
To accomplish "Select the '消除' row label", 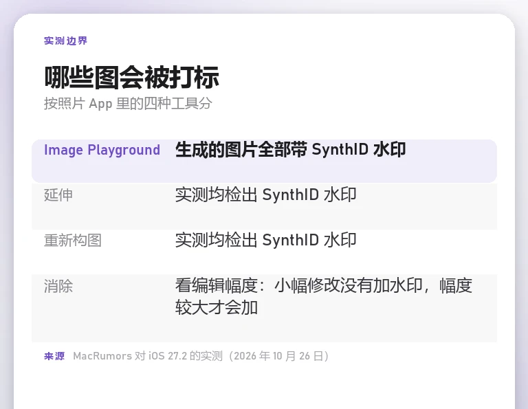I will 58,287.
